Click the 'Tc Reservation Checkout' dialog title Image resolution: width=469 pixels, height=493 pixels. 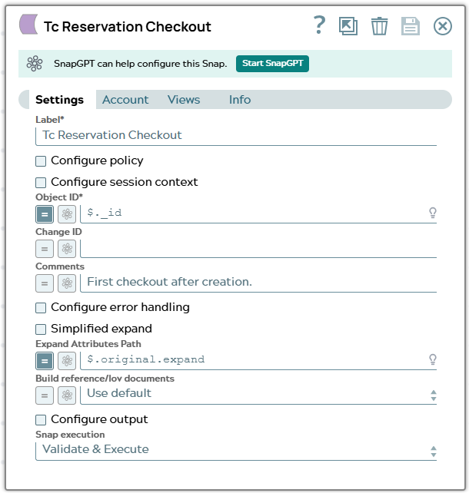pos(127,27)
